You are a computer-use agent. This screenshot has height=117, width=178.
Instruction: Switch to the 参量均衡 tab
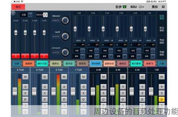[136, 63]
